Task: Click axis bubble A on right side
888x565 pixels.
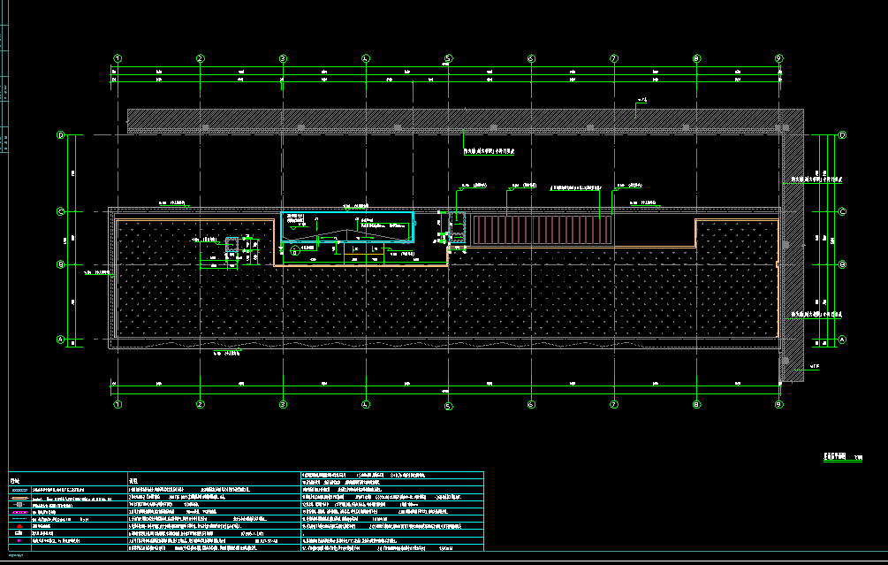Action: [842, 340]
